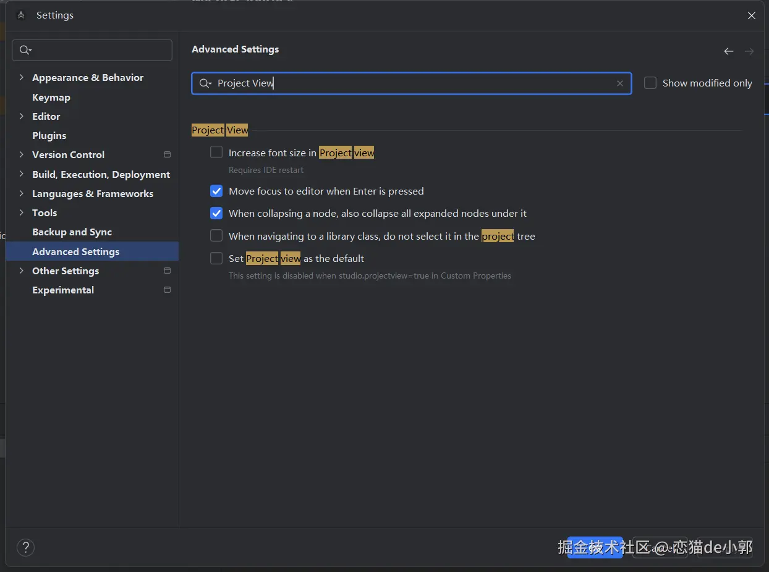The width and height of the screenshot is (769, 572).
Task: Click the back navigation arrow
Action: pyautogui.click(x=729, y=51)
